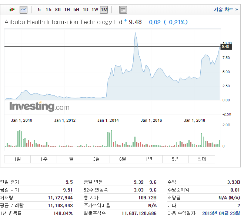Open the chart layout news icon
The height and width of the screenshot is (222, 244).
pyautogui.click(x=123, y=10)
